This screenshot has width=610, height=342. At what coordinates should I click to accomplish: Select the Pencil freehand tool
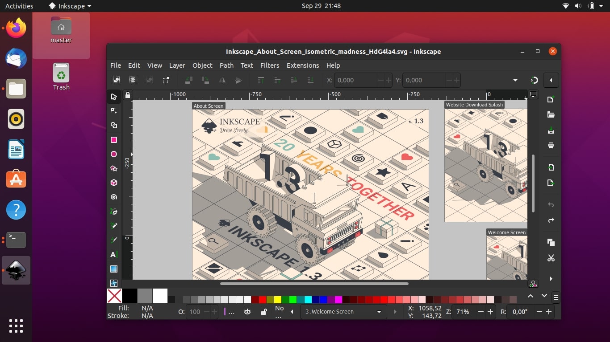tap(114, 226)
